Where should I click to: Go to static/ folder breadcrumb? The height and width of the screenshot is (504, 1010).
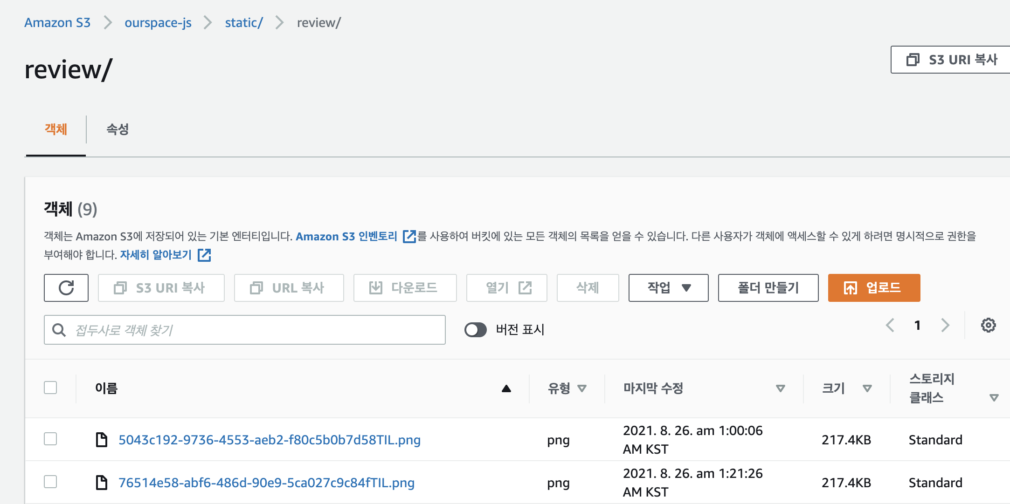pos(244,22)
